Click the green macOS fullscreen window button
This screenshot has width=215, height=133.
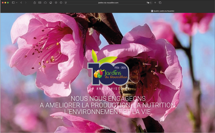[8, 3]
